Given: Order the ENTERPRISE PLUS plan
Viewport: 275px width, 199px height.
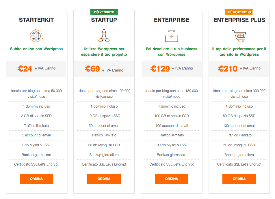Looking at the screenshot, I should point(239,179).
